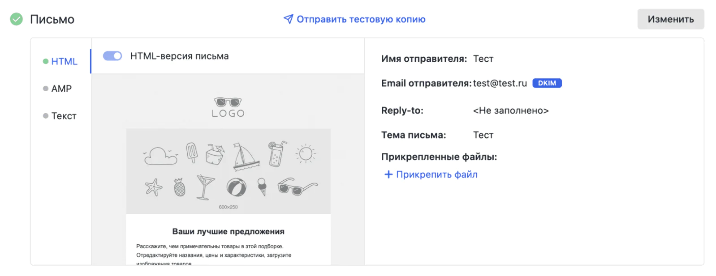Click the sunglasses LOGO image
716x276 pixels.
[228, 107]
